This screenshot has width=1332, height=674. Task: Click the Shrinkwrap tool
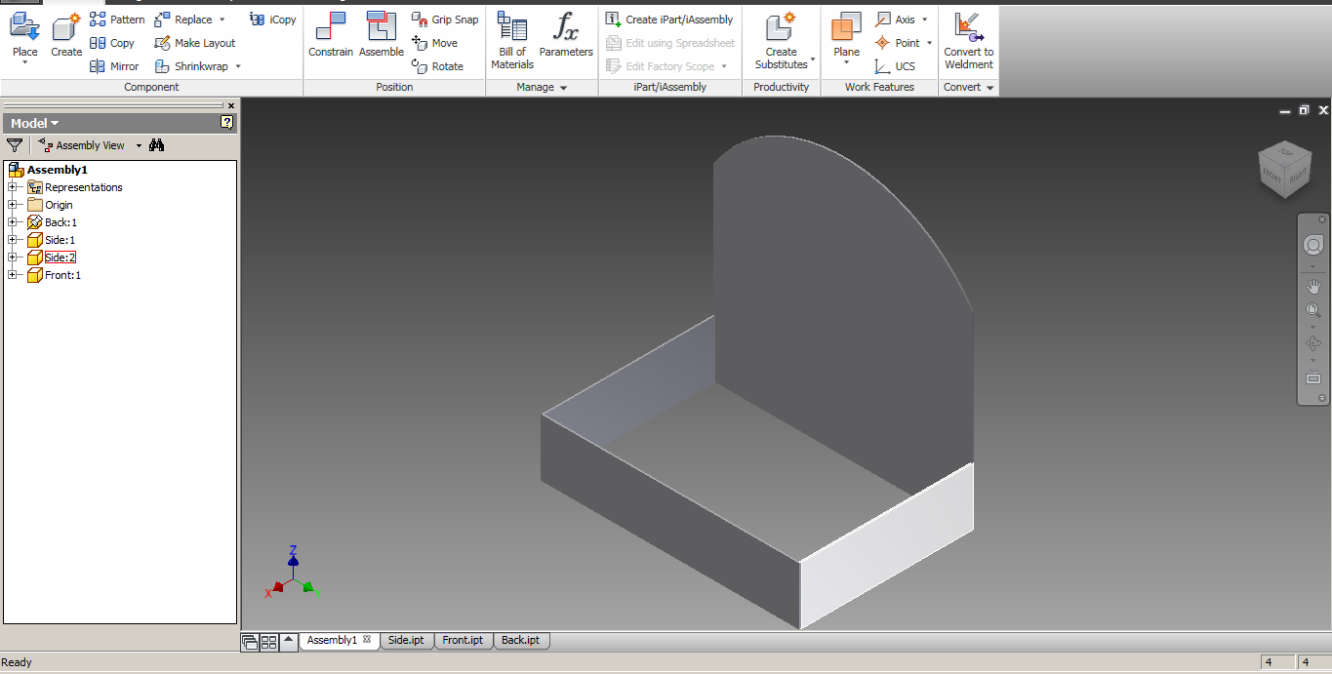[191, 66]
